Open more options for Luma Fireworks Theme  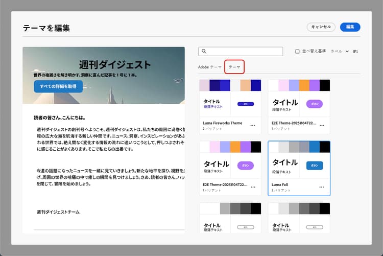[253, 125]
